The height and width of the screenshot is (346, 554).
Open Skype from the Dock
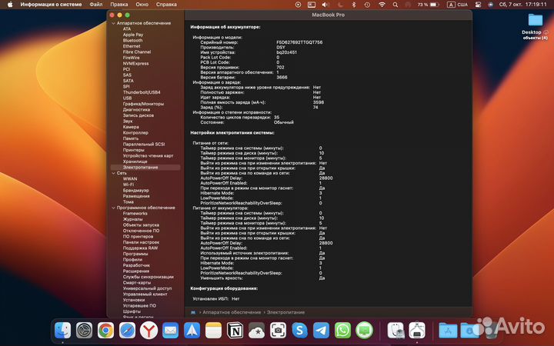point(299,331)
